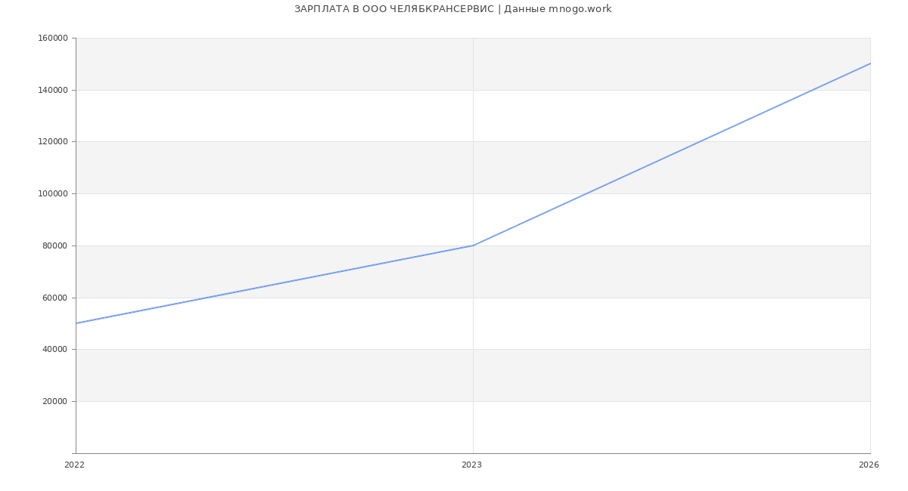The width and height of the screenshot is (908, 491).
Task: Click the mnogo.work text in title
Action: (580, 9)
